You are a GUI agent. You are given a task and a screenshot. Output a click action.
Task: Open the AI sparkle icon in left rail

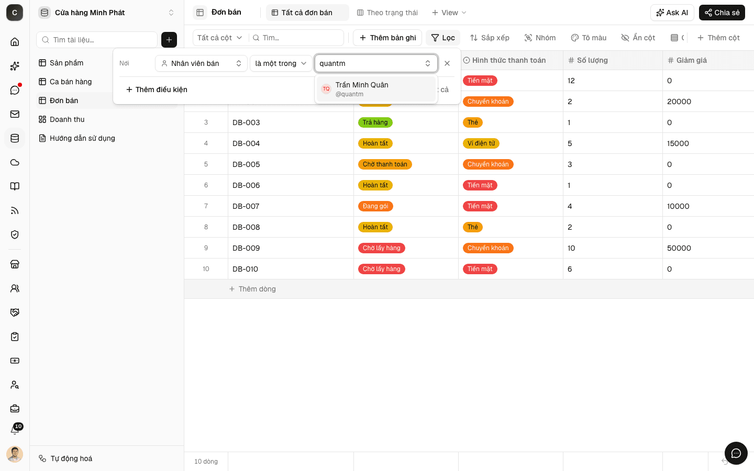[x=15, y=66]
